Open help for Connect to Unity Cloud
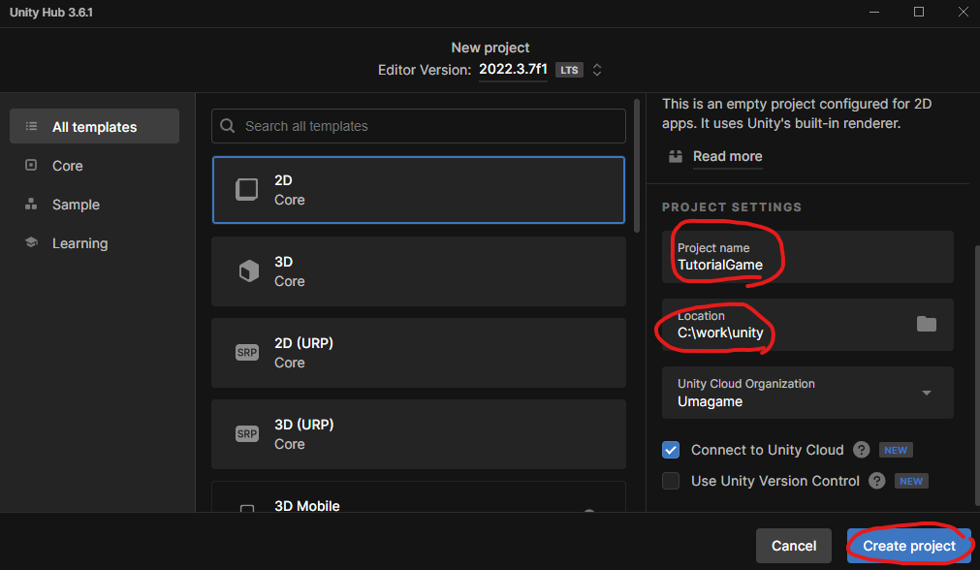Screen dimensions: 980x570 (x=861, y=450)
